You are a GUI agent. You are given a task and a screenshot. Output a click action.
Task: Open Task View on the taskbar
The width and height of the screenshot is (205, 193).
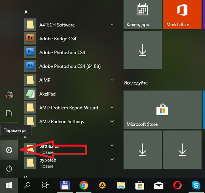point(45,185)
